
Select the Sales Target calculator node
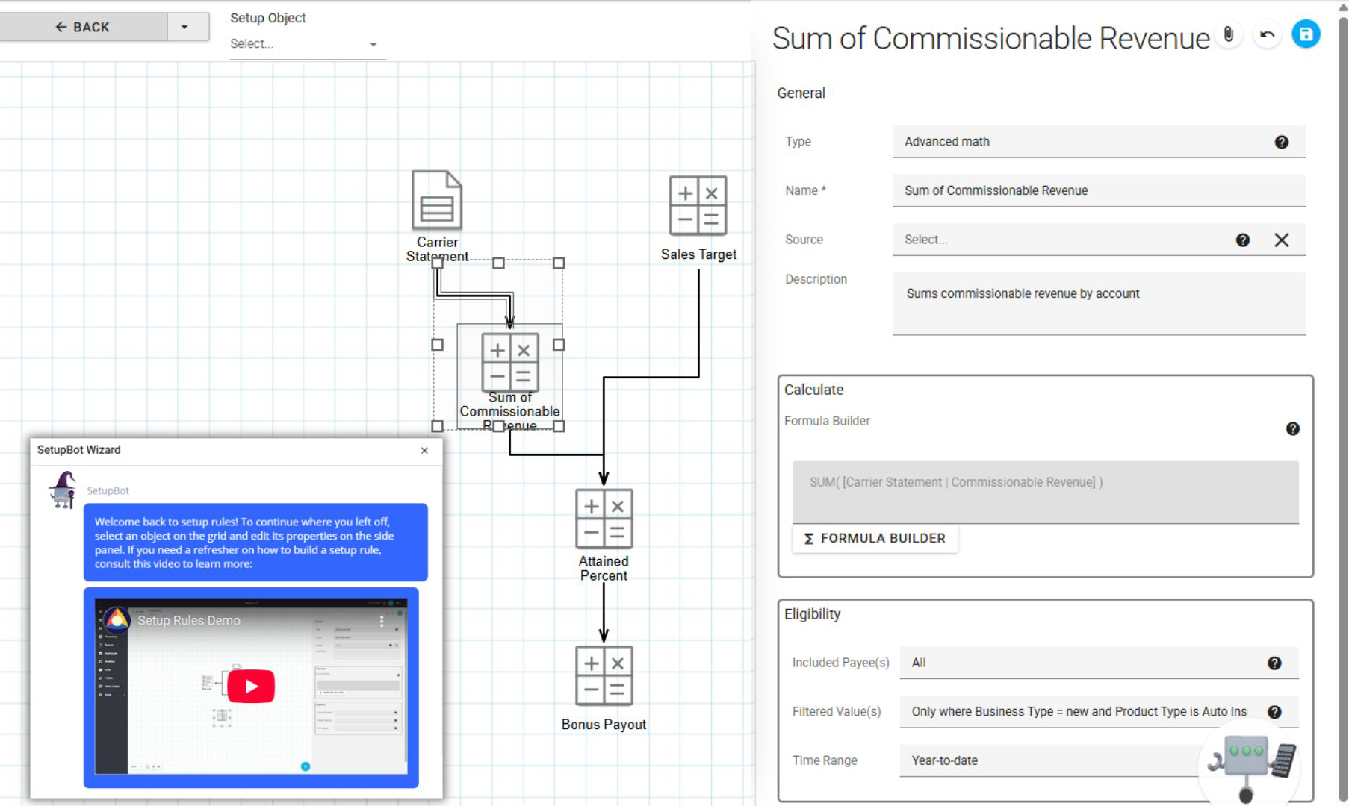pyautogui.click(x=698, y=206)
